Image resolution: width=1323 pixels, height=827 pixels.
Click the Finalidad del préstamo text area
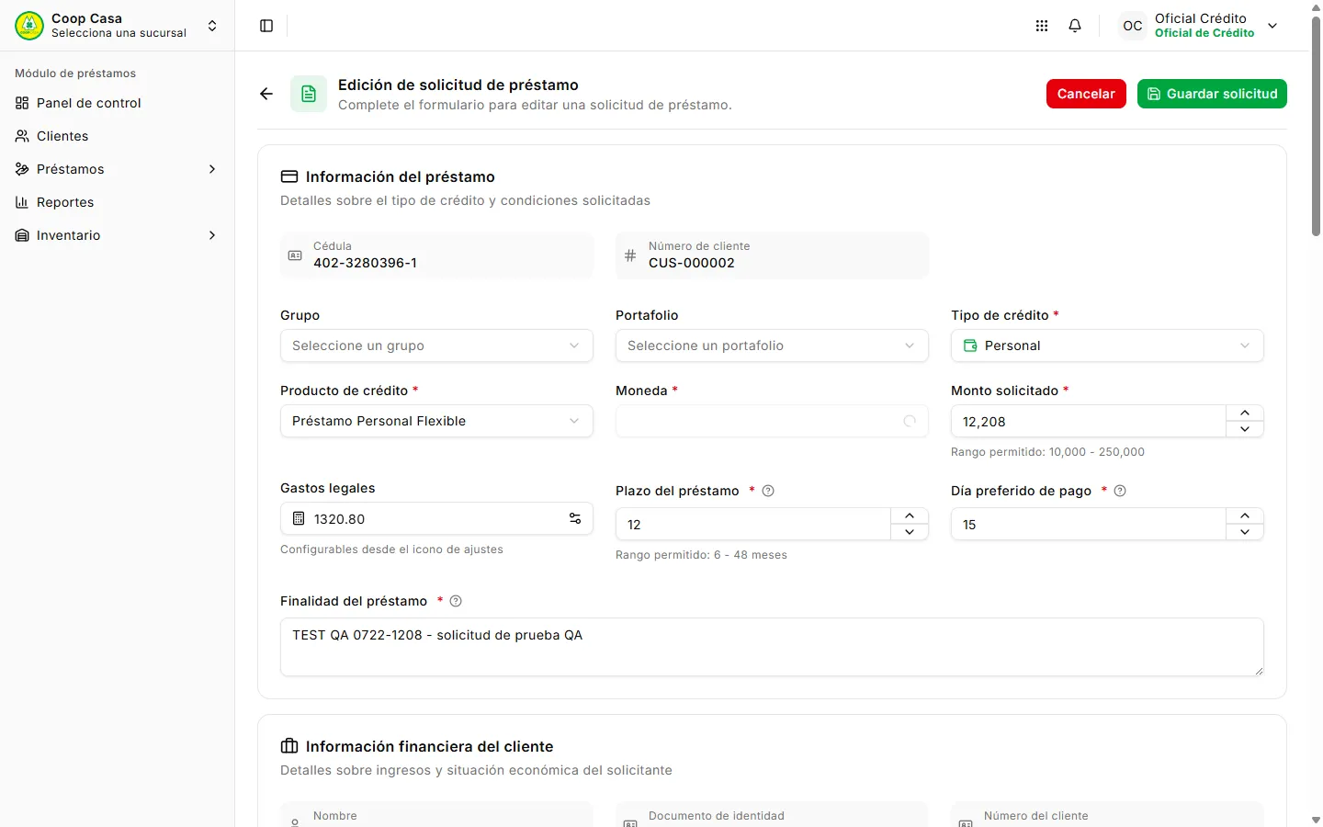[772, 647]
